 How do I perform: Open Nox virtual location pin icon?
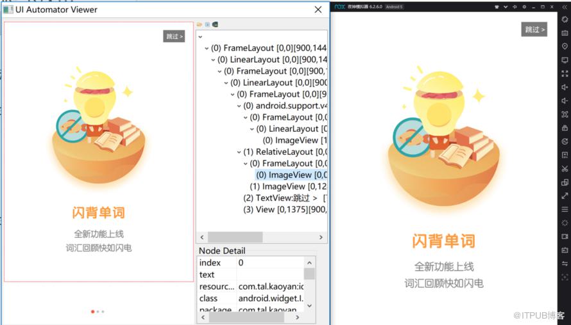click(x=565, y=47)
